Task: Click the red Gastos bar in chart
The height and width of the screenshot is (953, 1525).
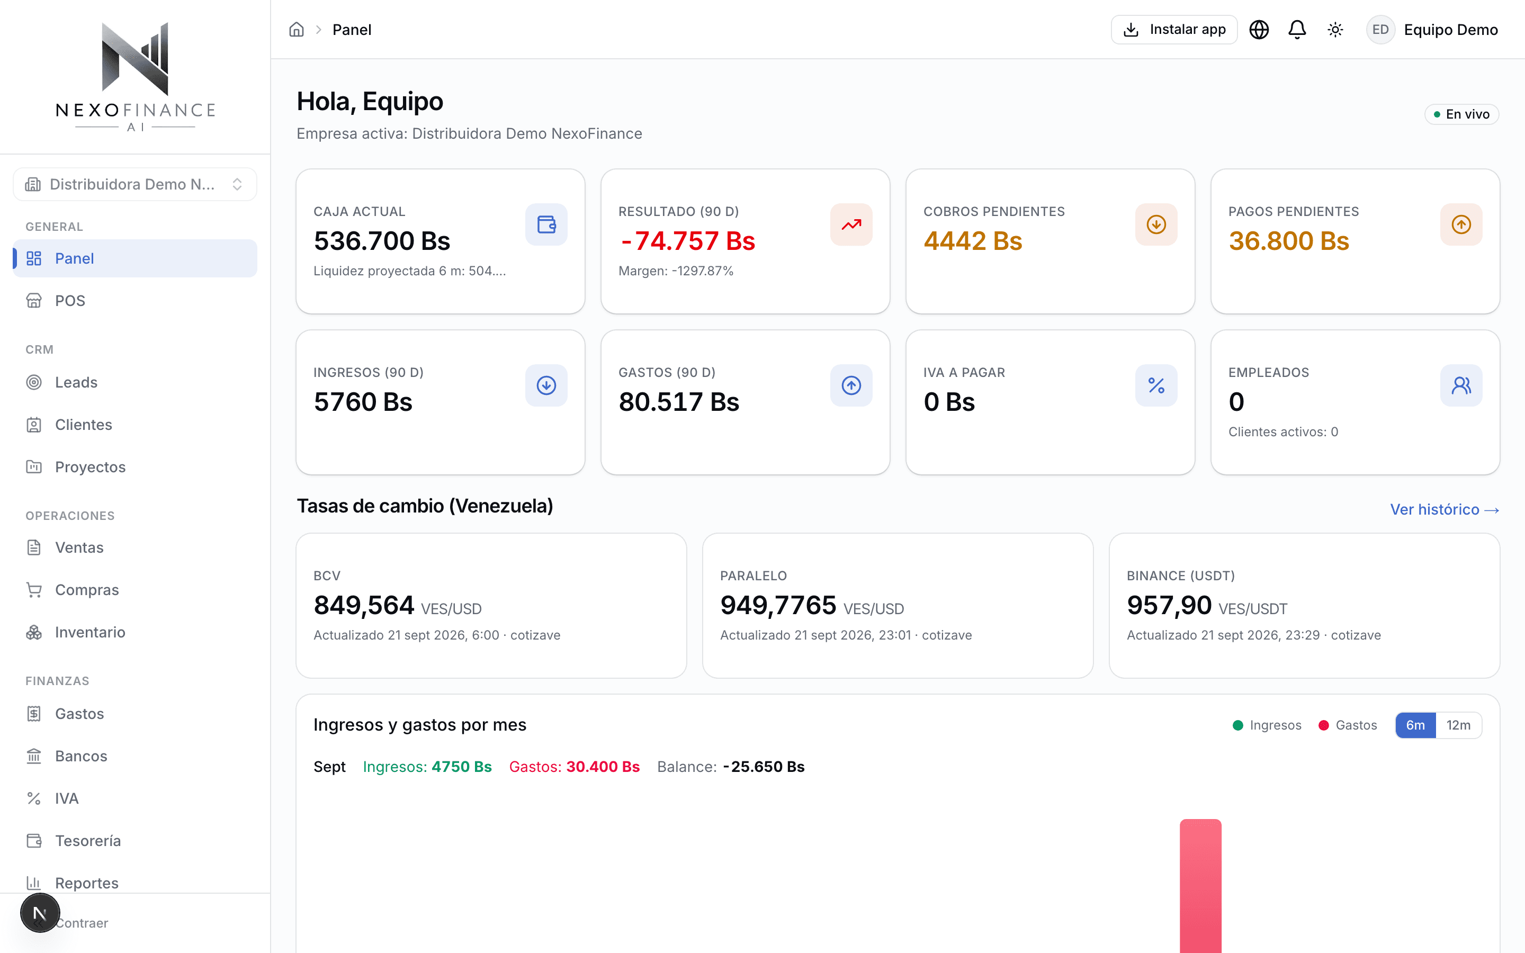Action: pyautogui.click(x=1200, y=886)
